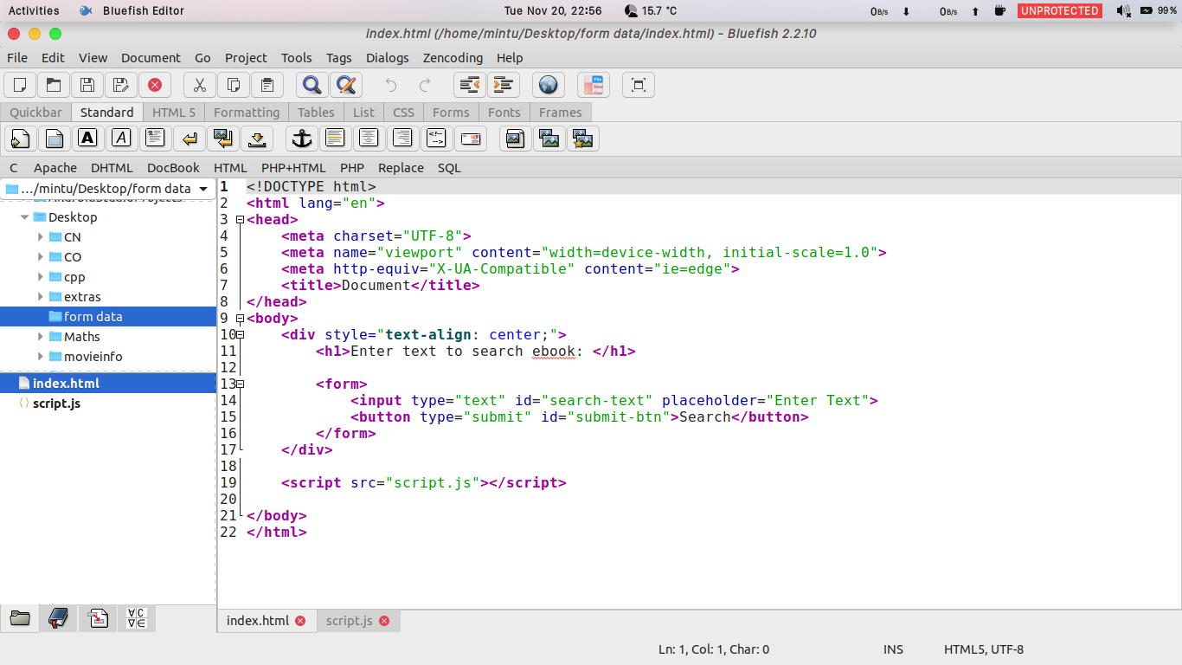Apply Bold tag with the A icon
This screenshot has width=1182, height=665.
coord(87,139)
